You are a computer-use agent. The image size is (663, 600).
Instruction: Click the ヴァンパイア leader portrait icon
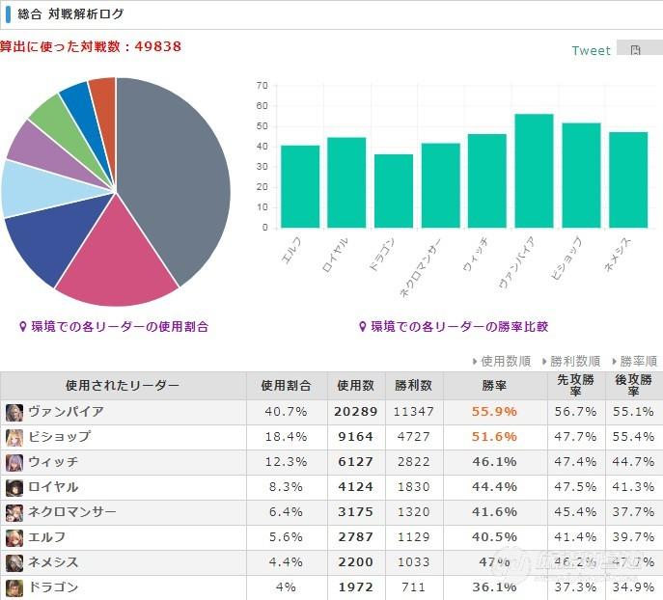tap(14, 413)
